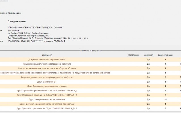Open the declaration row about "истинността на заявените" circumstances
181x113 pixels.
click(55, 73)
